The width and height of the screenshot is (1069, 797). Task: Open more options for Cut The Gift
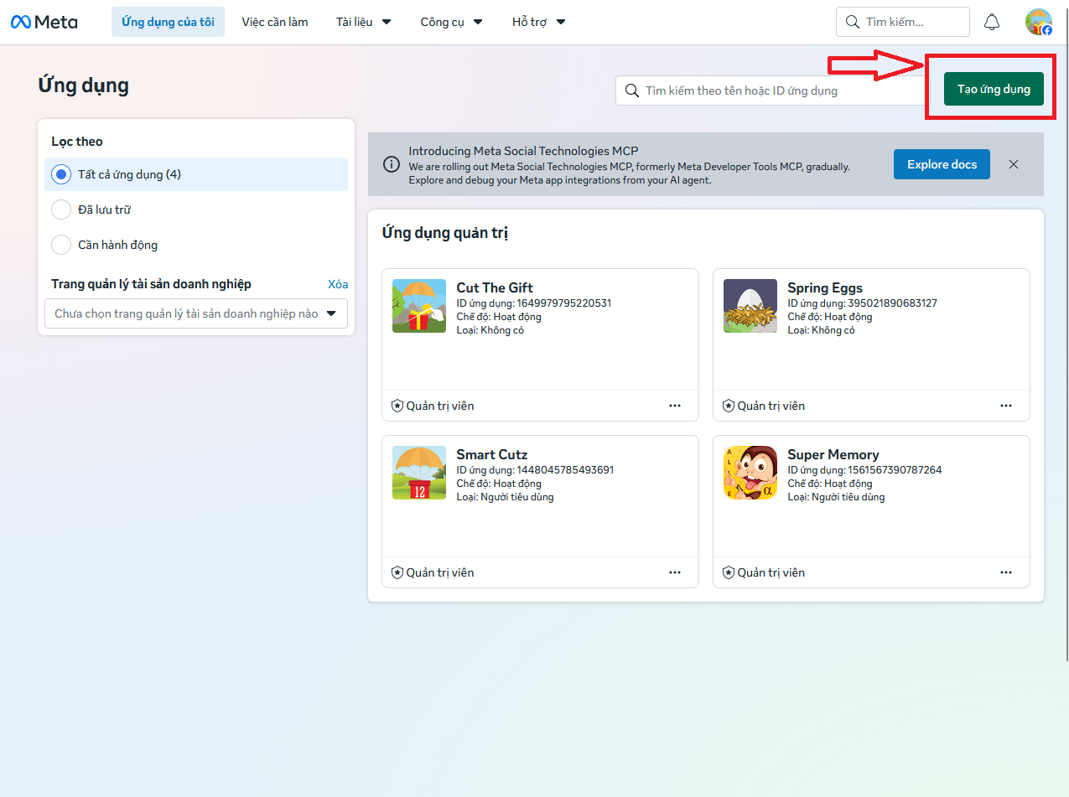click(675, 406)
